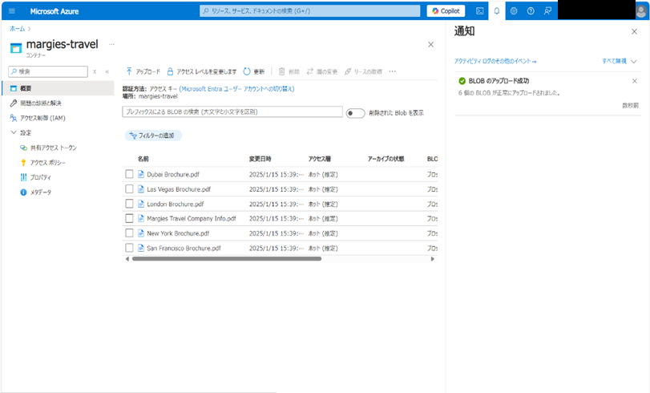Open the help question mark icon
Screen dimensions: 650x393
coord(531,11)
